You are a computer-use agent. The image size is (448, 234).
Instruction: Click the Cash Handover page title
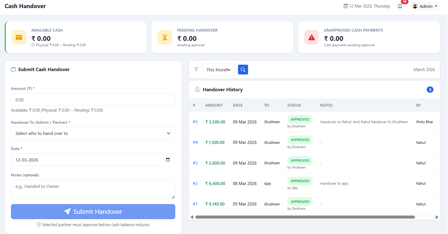[x=25, y=6]
